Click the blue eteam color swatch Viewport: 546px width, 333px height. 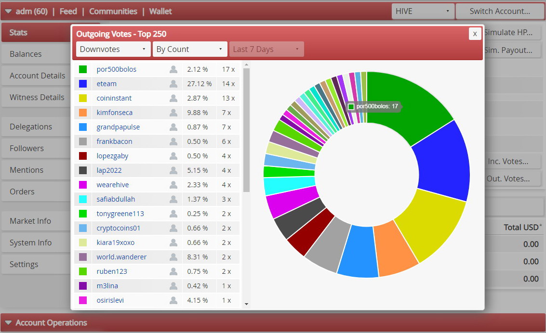coord(83,84)
